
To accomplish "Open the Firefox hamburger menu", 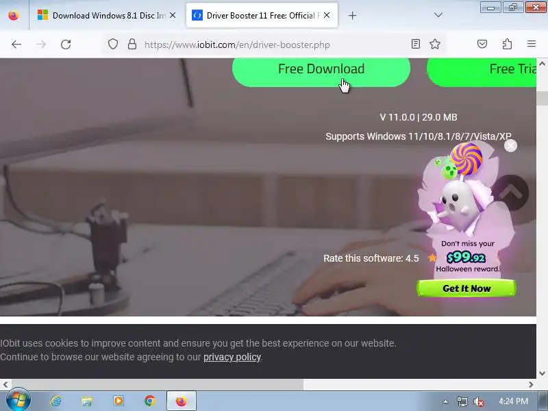I will click(x=532, y=44).
